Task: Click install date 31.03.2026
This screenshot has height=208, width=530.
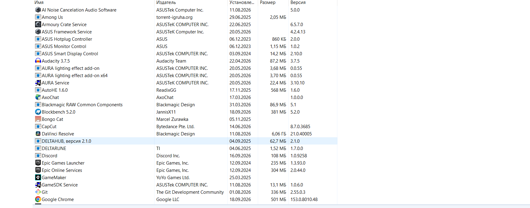Action: pos(240,104)
